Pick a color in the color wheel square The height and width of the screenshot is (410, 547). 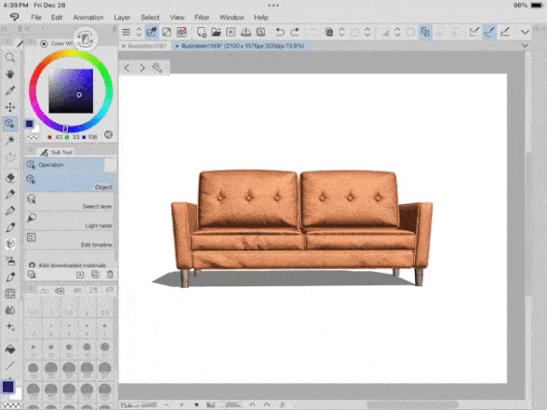point(71,91)
